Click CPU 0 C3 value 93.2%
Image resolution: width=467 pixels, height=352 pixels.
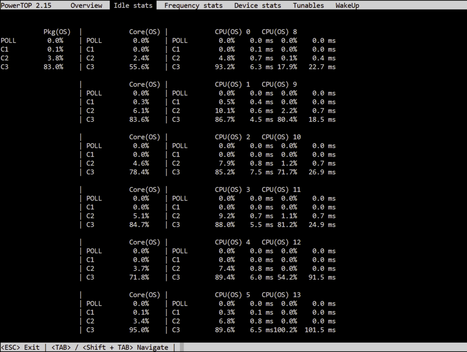tap(225, 67)
